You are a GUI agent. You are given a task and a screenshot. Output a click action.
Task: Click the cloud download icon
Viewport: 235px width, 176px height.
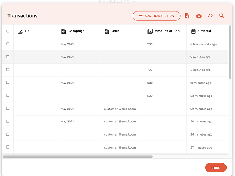[199, 16]
